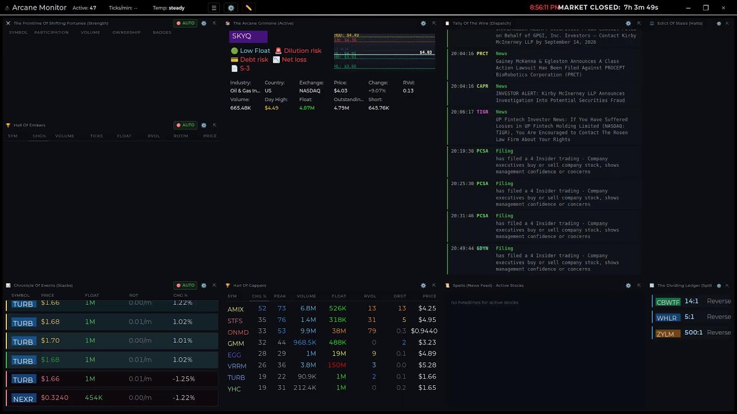Sort Hall Of Embers by CHG% column
This screenshot has height=414, width=737.
click(x=39, y=136)
